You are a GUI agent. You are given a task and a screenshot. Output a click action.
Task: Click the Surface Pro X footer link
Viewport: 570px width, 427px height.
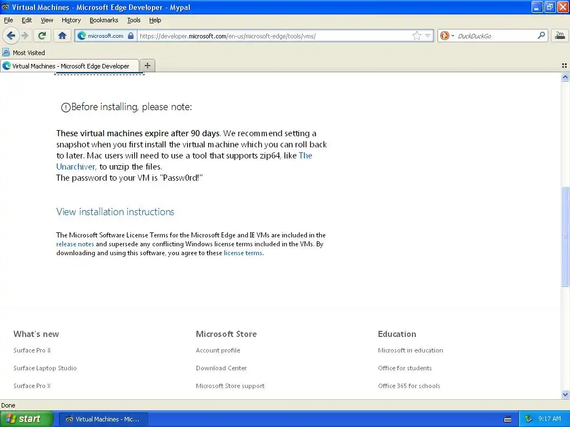[x=32, y=386]
